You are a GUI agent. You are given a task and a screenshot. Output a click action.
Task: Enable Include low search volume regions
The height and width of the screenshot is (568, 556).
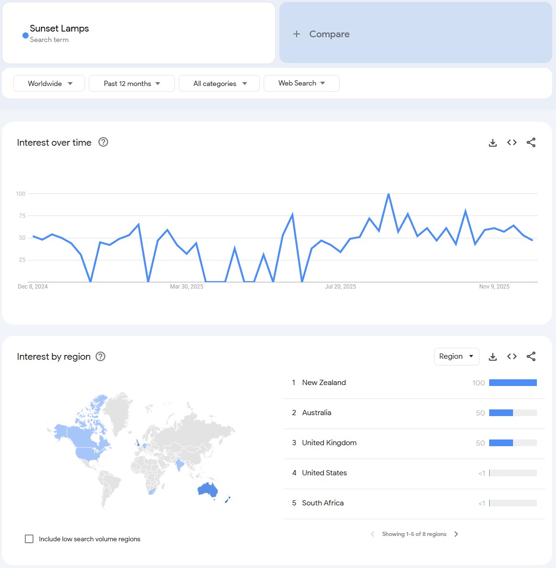(29, 539)
